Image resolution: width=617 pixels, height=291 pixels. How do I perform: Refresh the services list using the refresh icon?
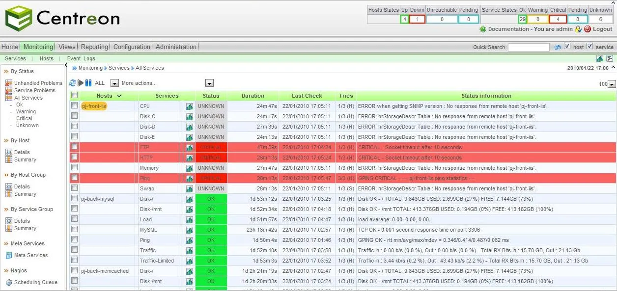tap(72, 83)
